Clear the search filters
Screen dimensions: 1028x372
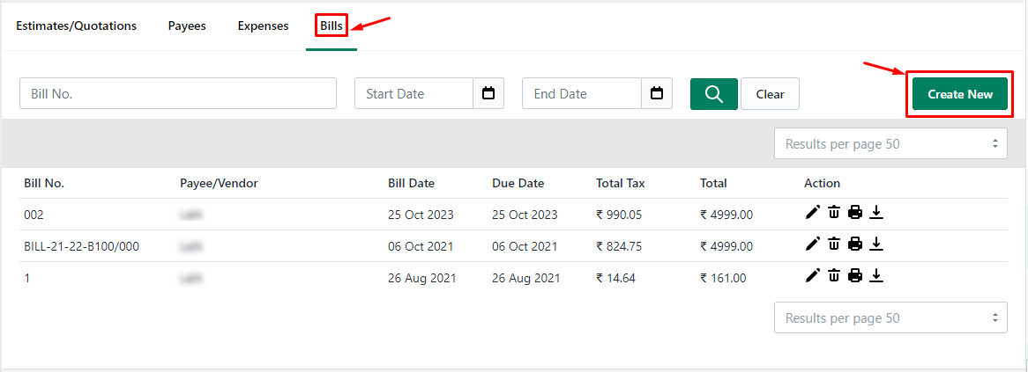tap(770, 94)
